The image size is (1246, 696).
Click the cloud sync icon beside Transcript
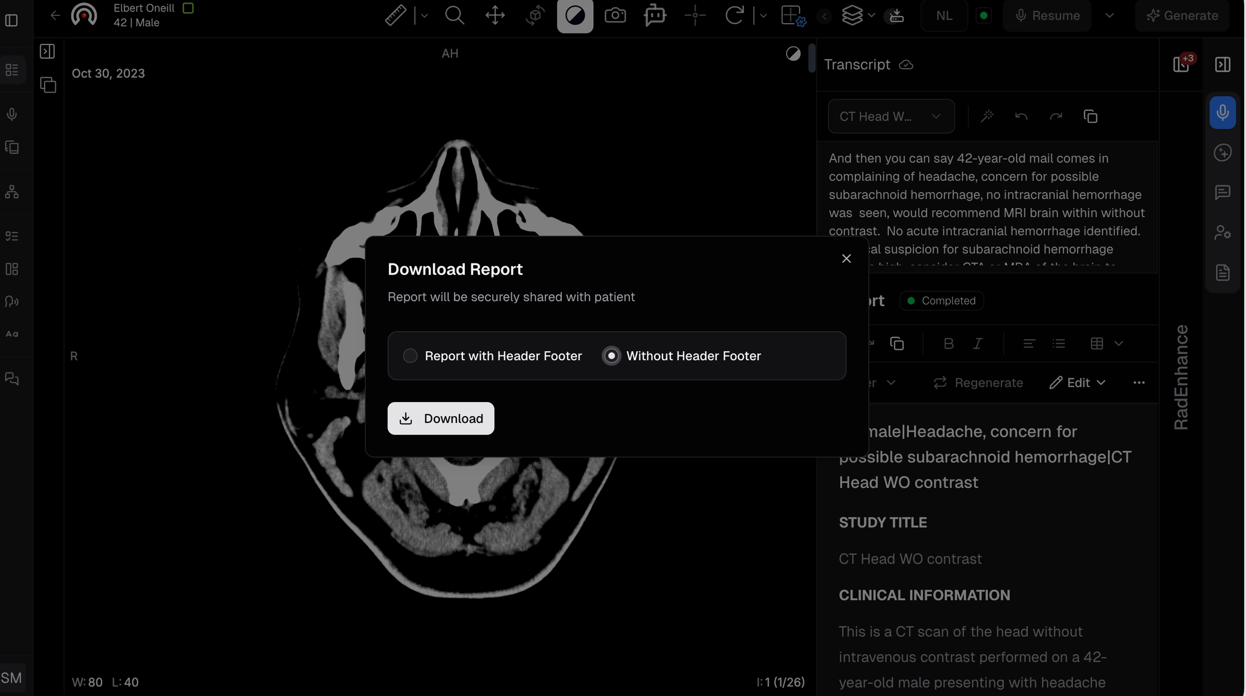coord(906,64)
